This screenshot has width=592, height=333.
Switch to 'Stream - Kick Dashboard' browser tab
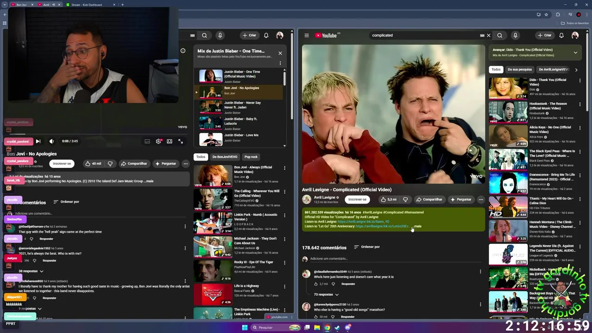90,5
